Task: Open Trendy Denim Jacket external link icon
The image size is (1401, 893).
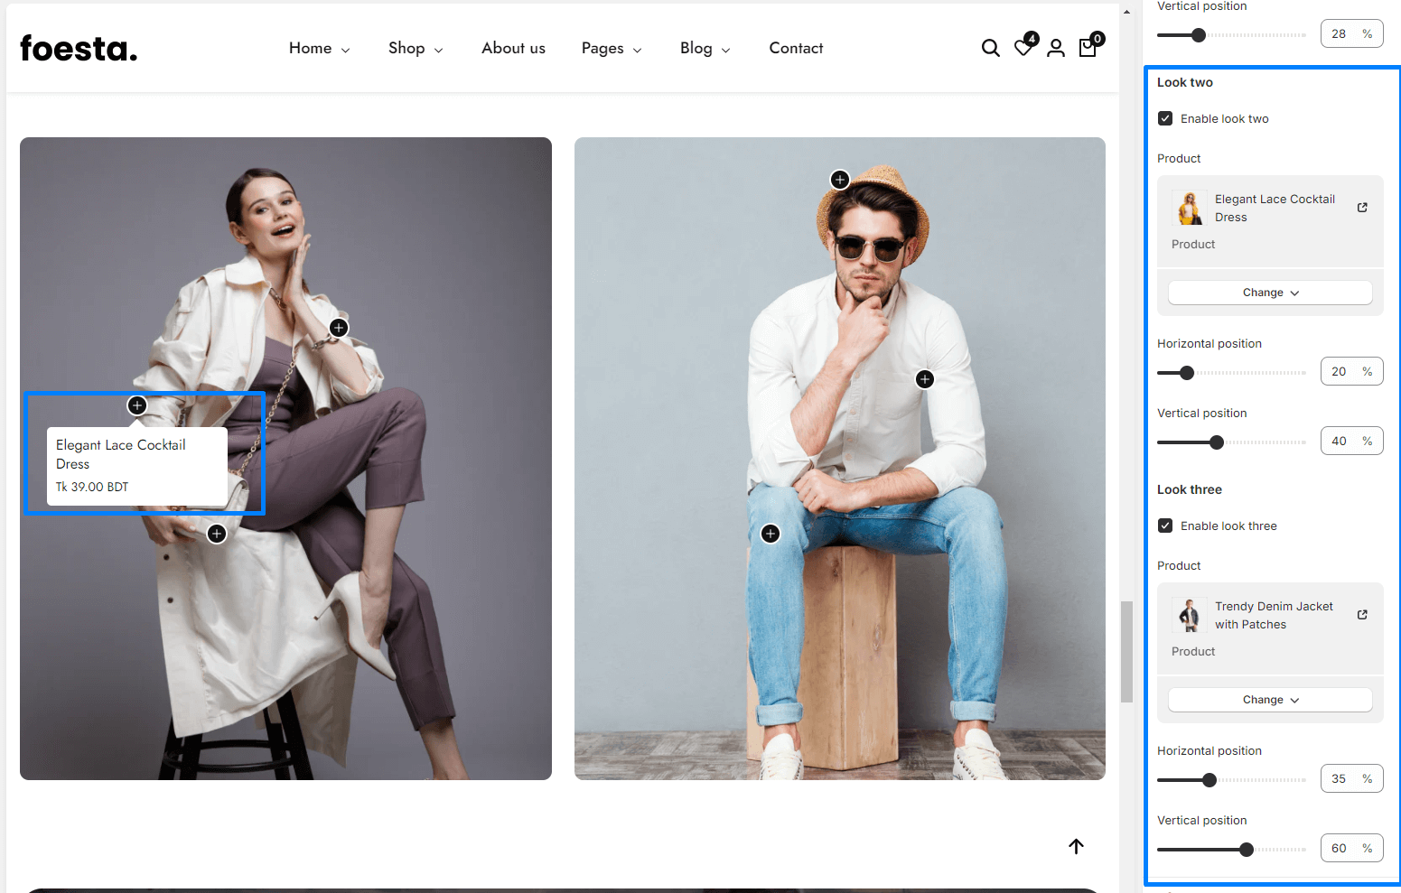Action: 1362,615
